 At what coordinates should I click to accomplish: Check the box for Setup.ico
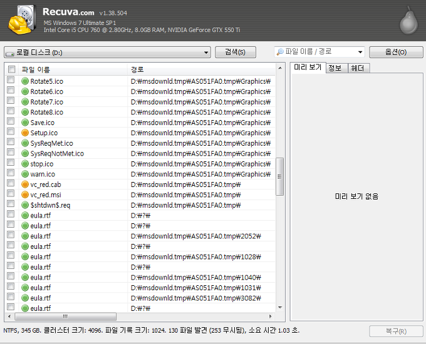click(11, 131)
